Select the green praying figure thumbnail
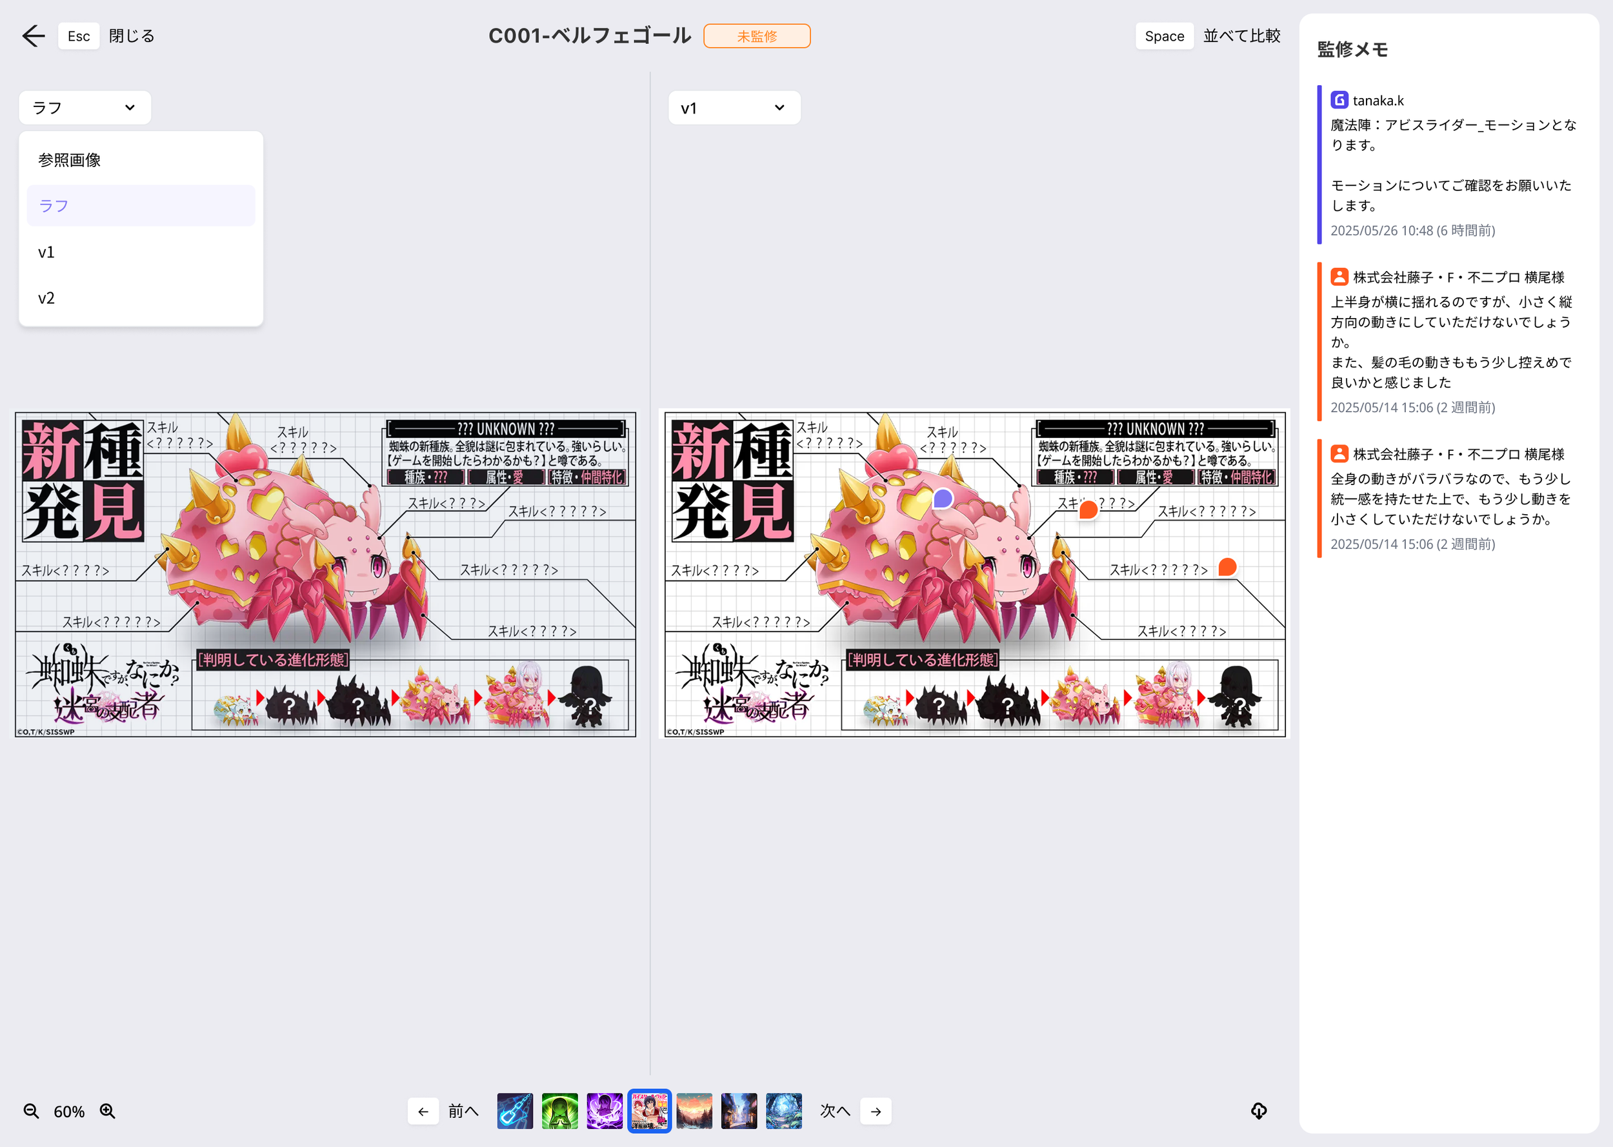This screenshot has width=1613, height=1147. (559, 1111)
